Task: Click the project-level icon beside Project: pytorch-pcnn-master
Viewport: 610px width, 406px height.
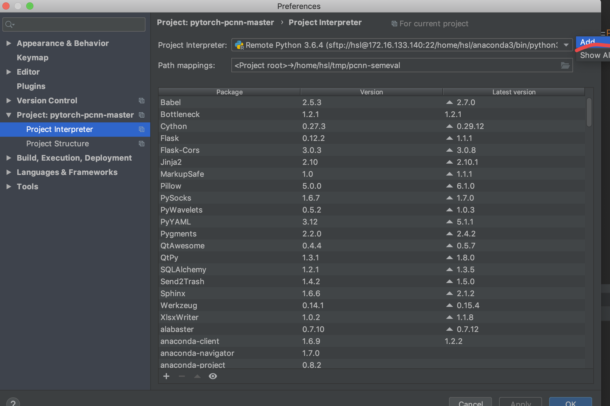Action: coord(142,115)
